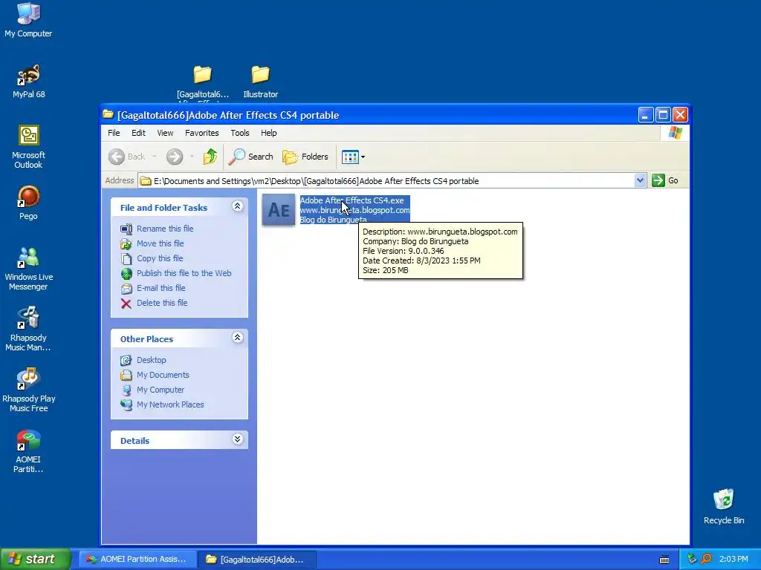Screen dimensions: 761x570
Task: Select Adobe After Effects CS4.exe file name
Action: [352, 200]
